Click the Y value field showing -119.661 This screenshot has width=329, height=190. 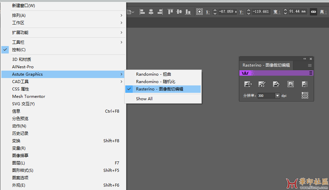[261, 12]
